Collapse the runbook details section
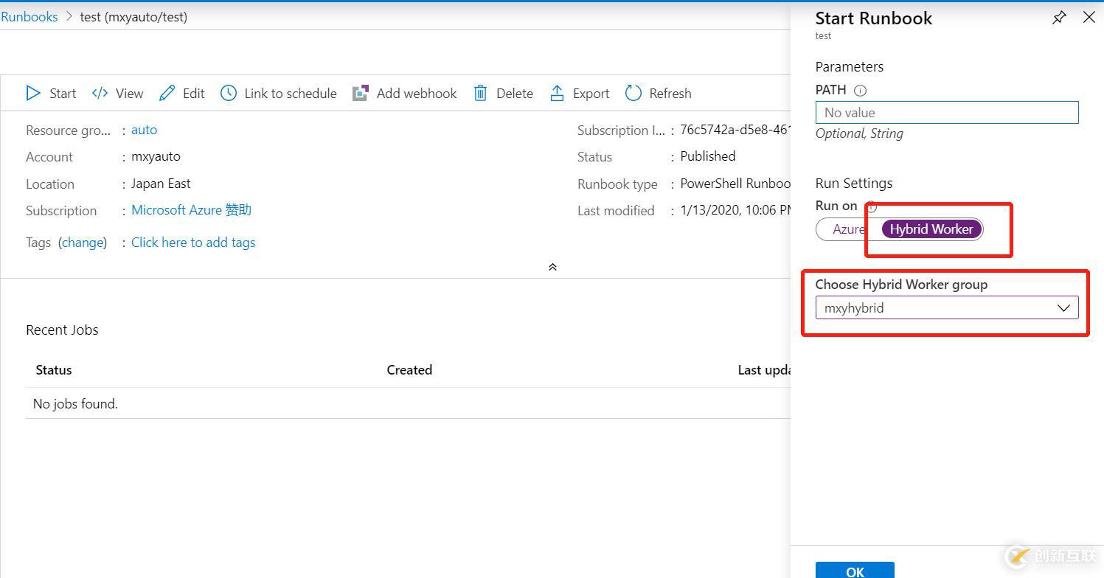Viewport: 1104px width, 578px height. tap(552, 266)
